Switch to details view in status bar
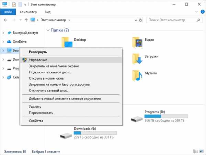This screenshot has height=155, width=206. [x=195, y=151]
